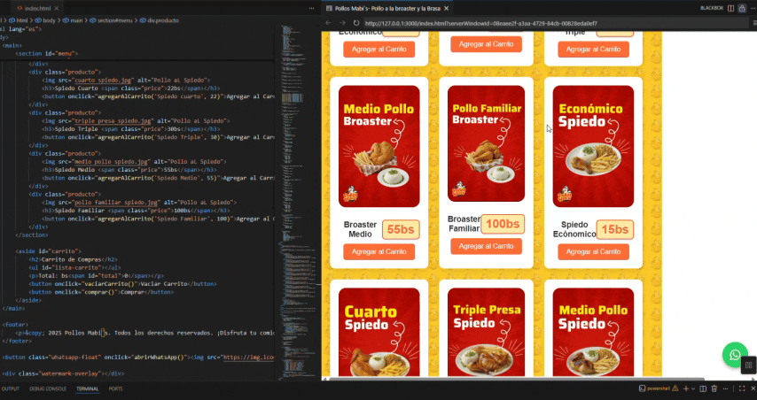
Task: Click the Cuarto Spiedo product image
Action: (379, 332)
